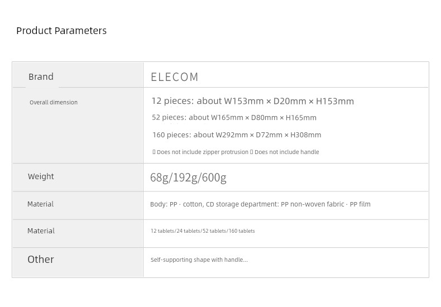Viewport: 441px width, 307px height.
Task: Select the first Material label
Action: coord(40,204)
